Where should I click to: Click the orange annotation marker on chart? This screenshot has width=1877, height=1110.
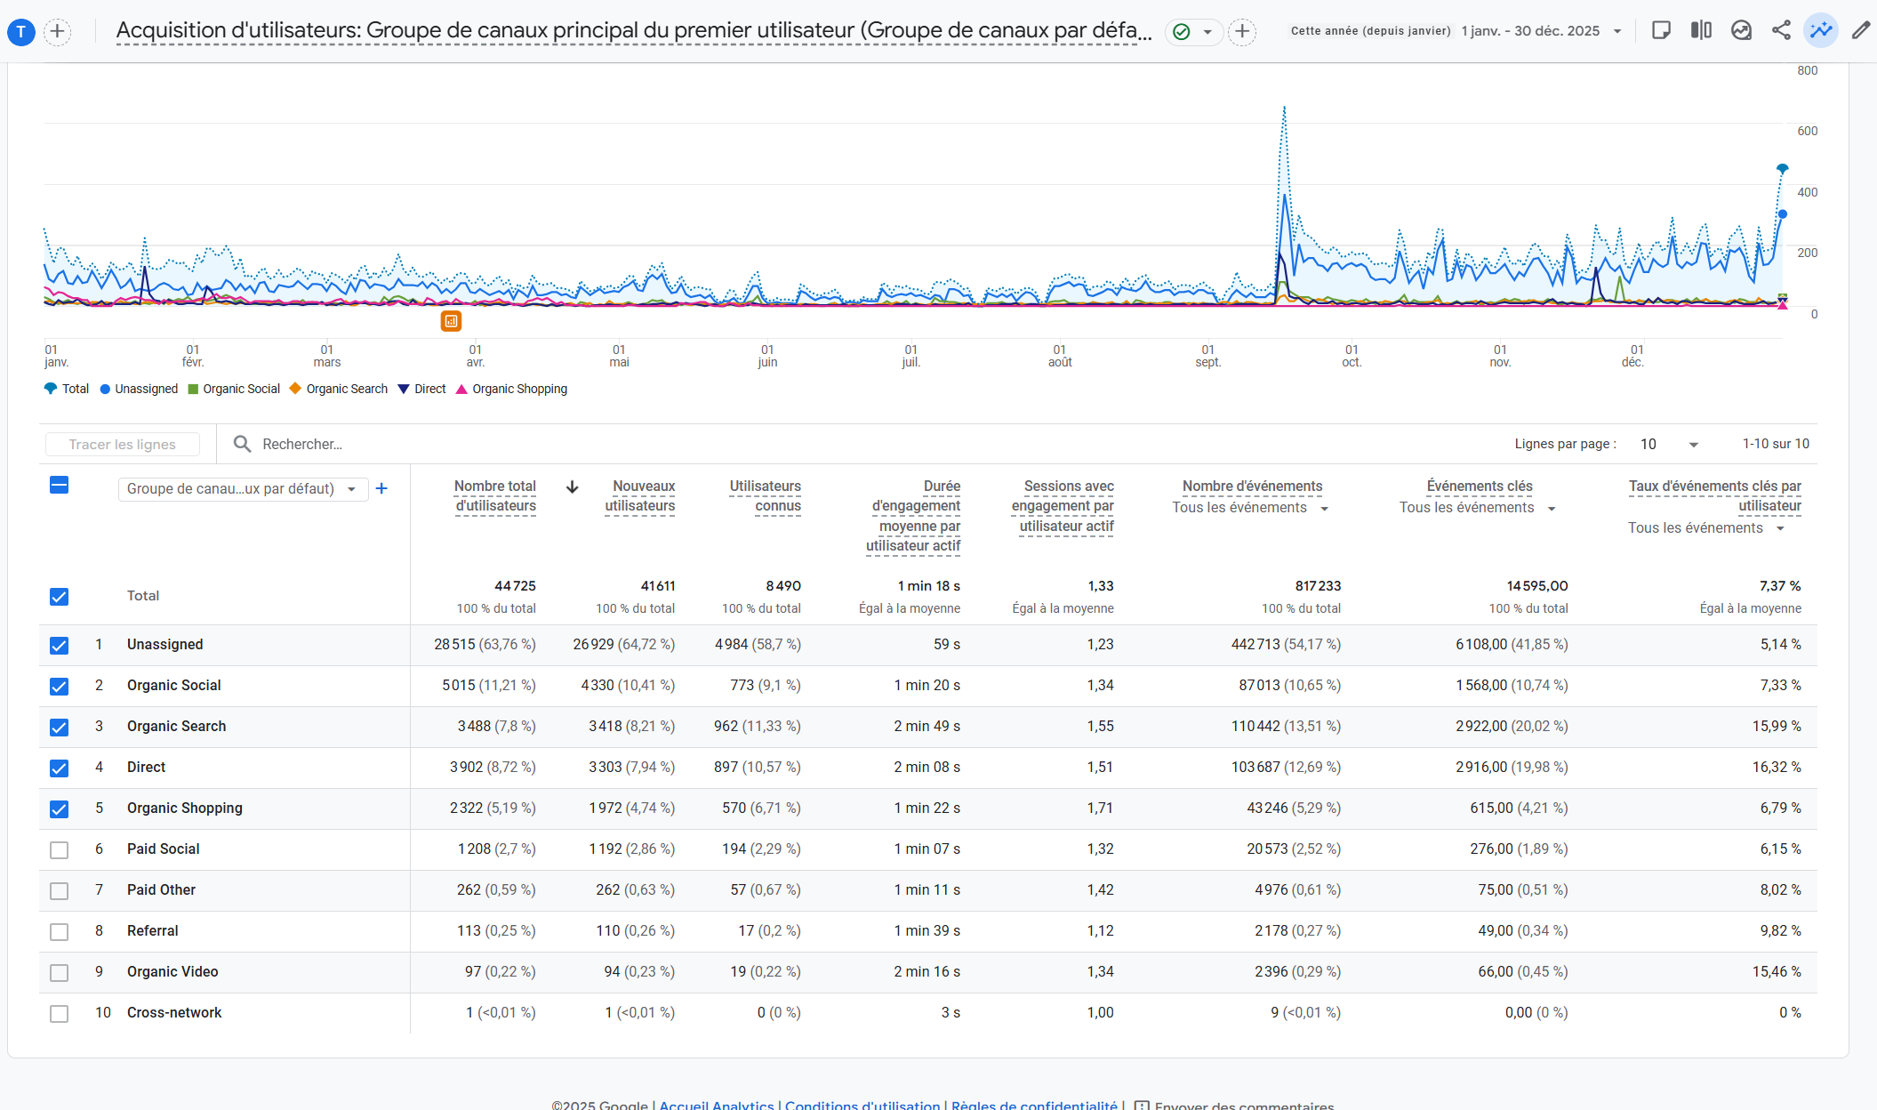[x=451, y=321]
